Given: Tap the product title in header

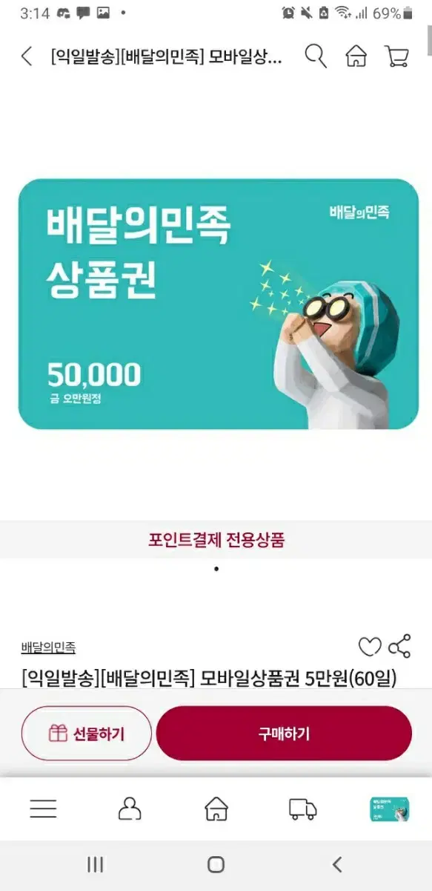Looking at the screenshot, I should coord(167,57).
